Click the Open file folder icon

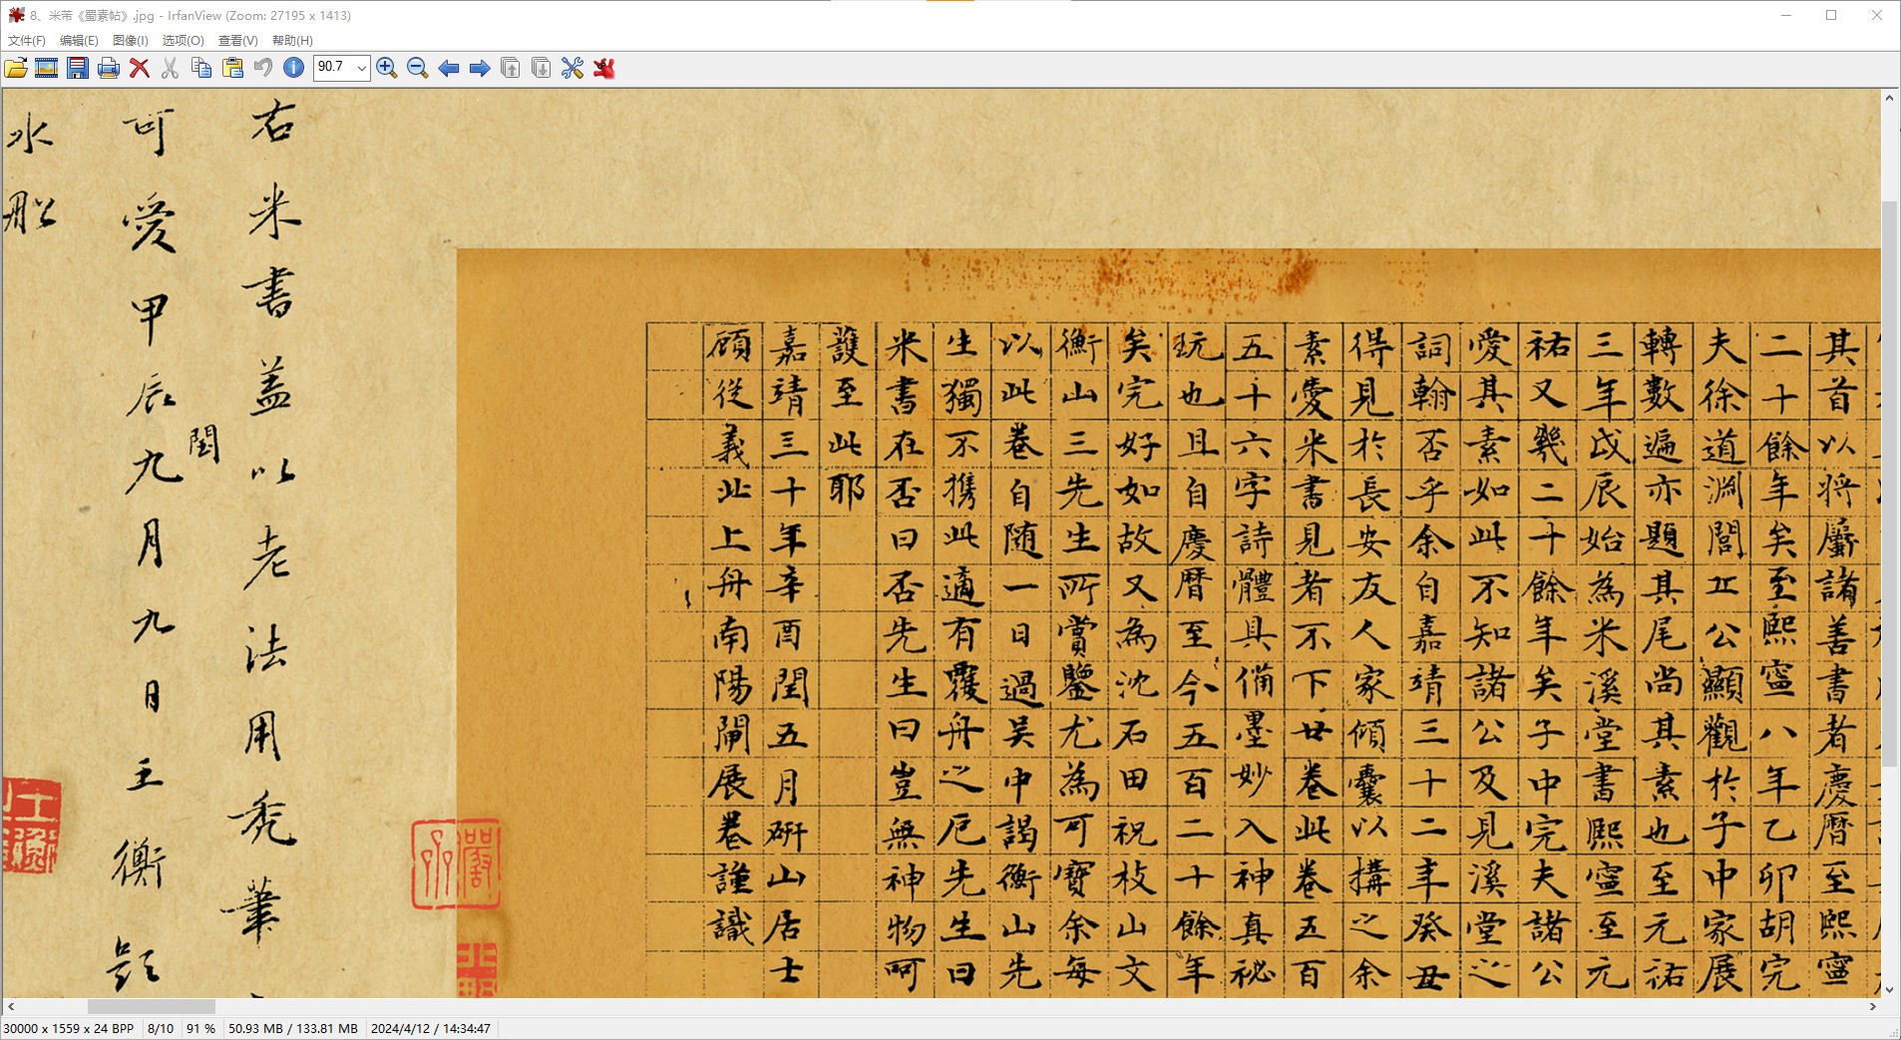(x=16, y=68)
